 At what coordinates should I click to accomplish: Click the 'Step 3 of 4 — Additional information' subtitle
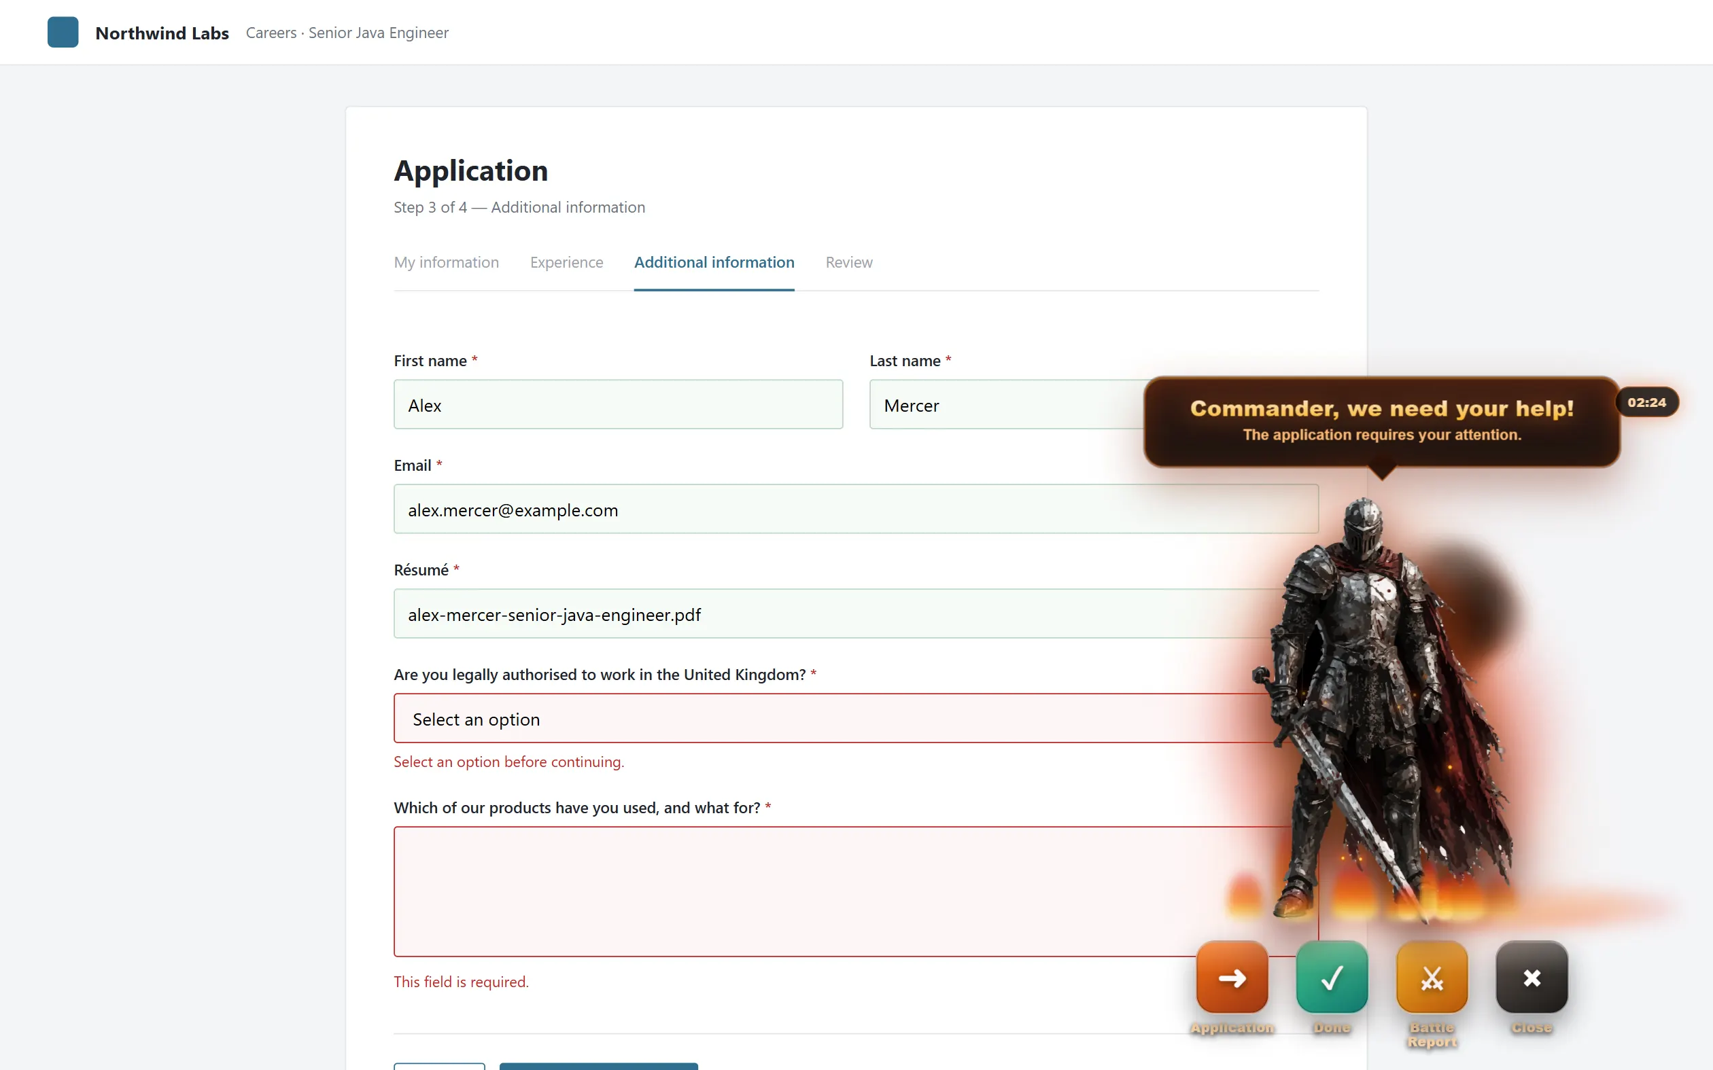[519, 207]
